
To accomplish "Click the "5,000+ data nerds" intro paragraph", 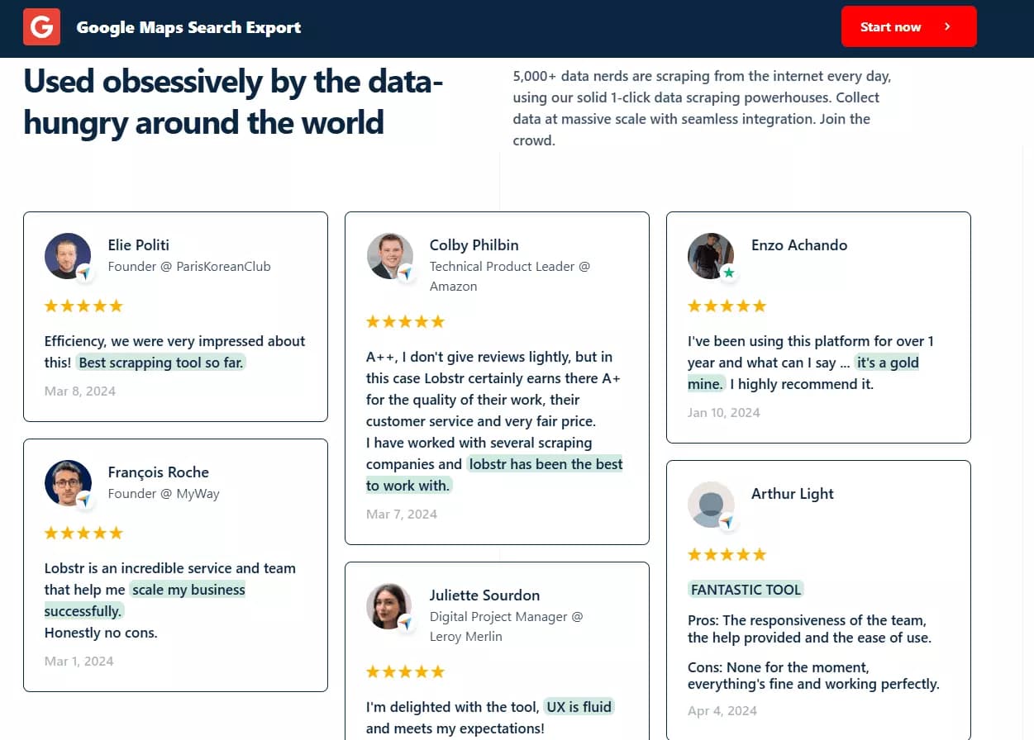I will coord(703,108).
